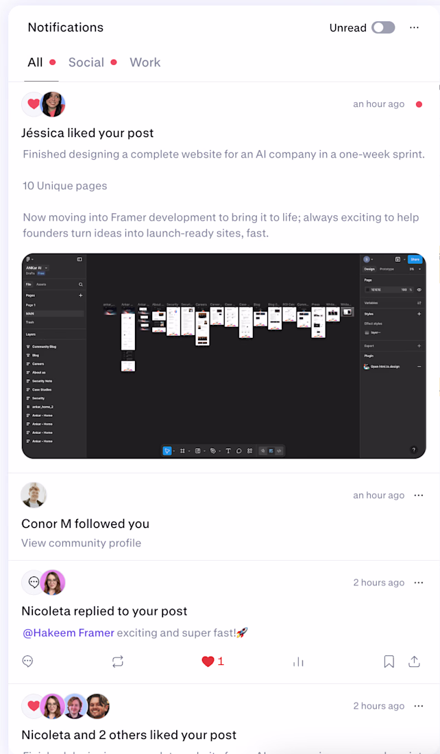Open the @Hakeem Framer mention link
The width and height of the screenshot is (440, 754).
(x=69, y=633)
